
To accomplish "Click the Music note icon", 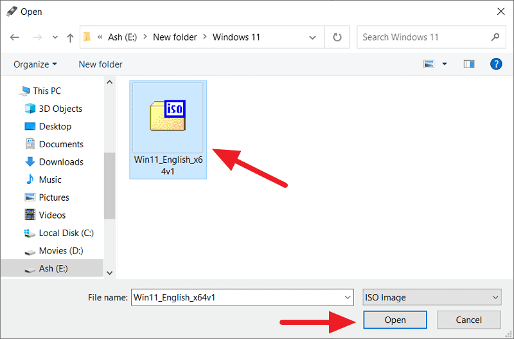I will click(30, 179).
